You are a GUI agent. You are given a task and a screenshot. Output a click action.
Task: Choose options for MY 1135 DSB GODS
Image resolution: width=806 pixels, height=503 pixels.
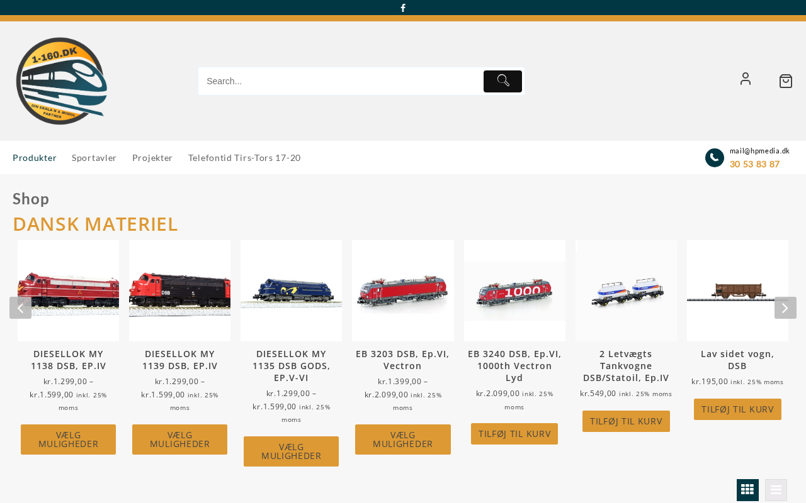(291, 451)
